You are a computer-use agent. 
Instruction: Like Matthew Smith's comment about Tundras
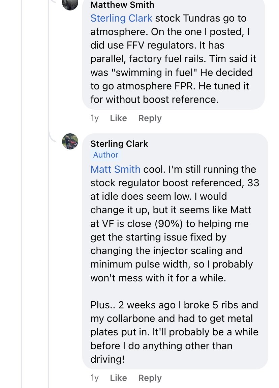click(x=118, y=118)
